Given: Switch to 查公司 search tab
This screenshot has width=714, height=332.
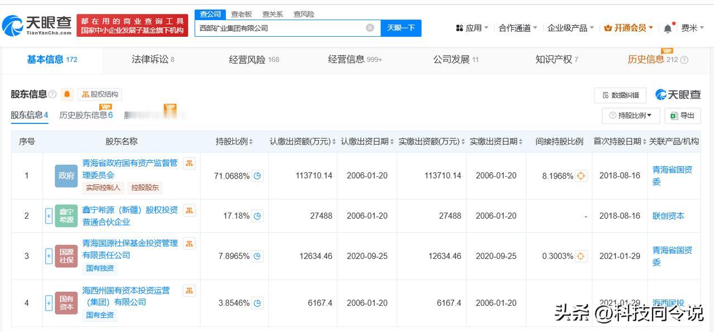Looking at the screenshot, I should point(210,15).
